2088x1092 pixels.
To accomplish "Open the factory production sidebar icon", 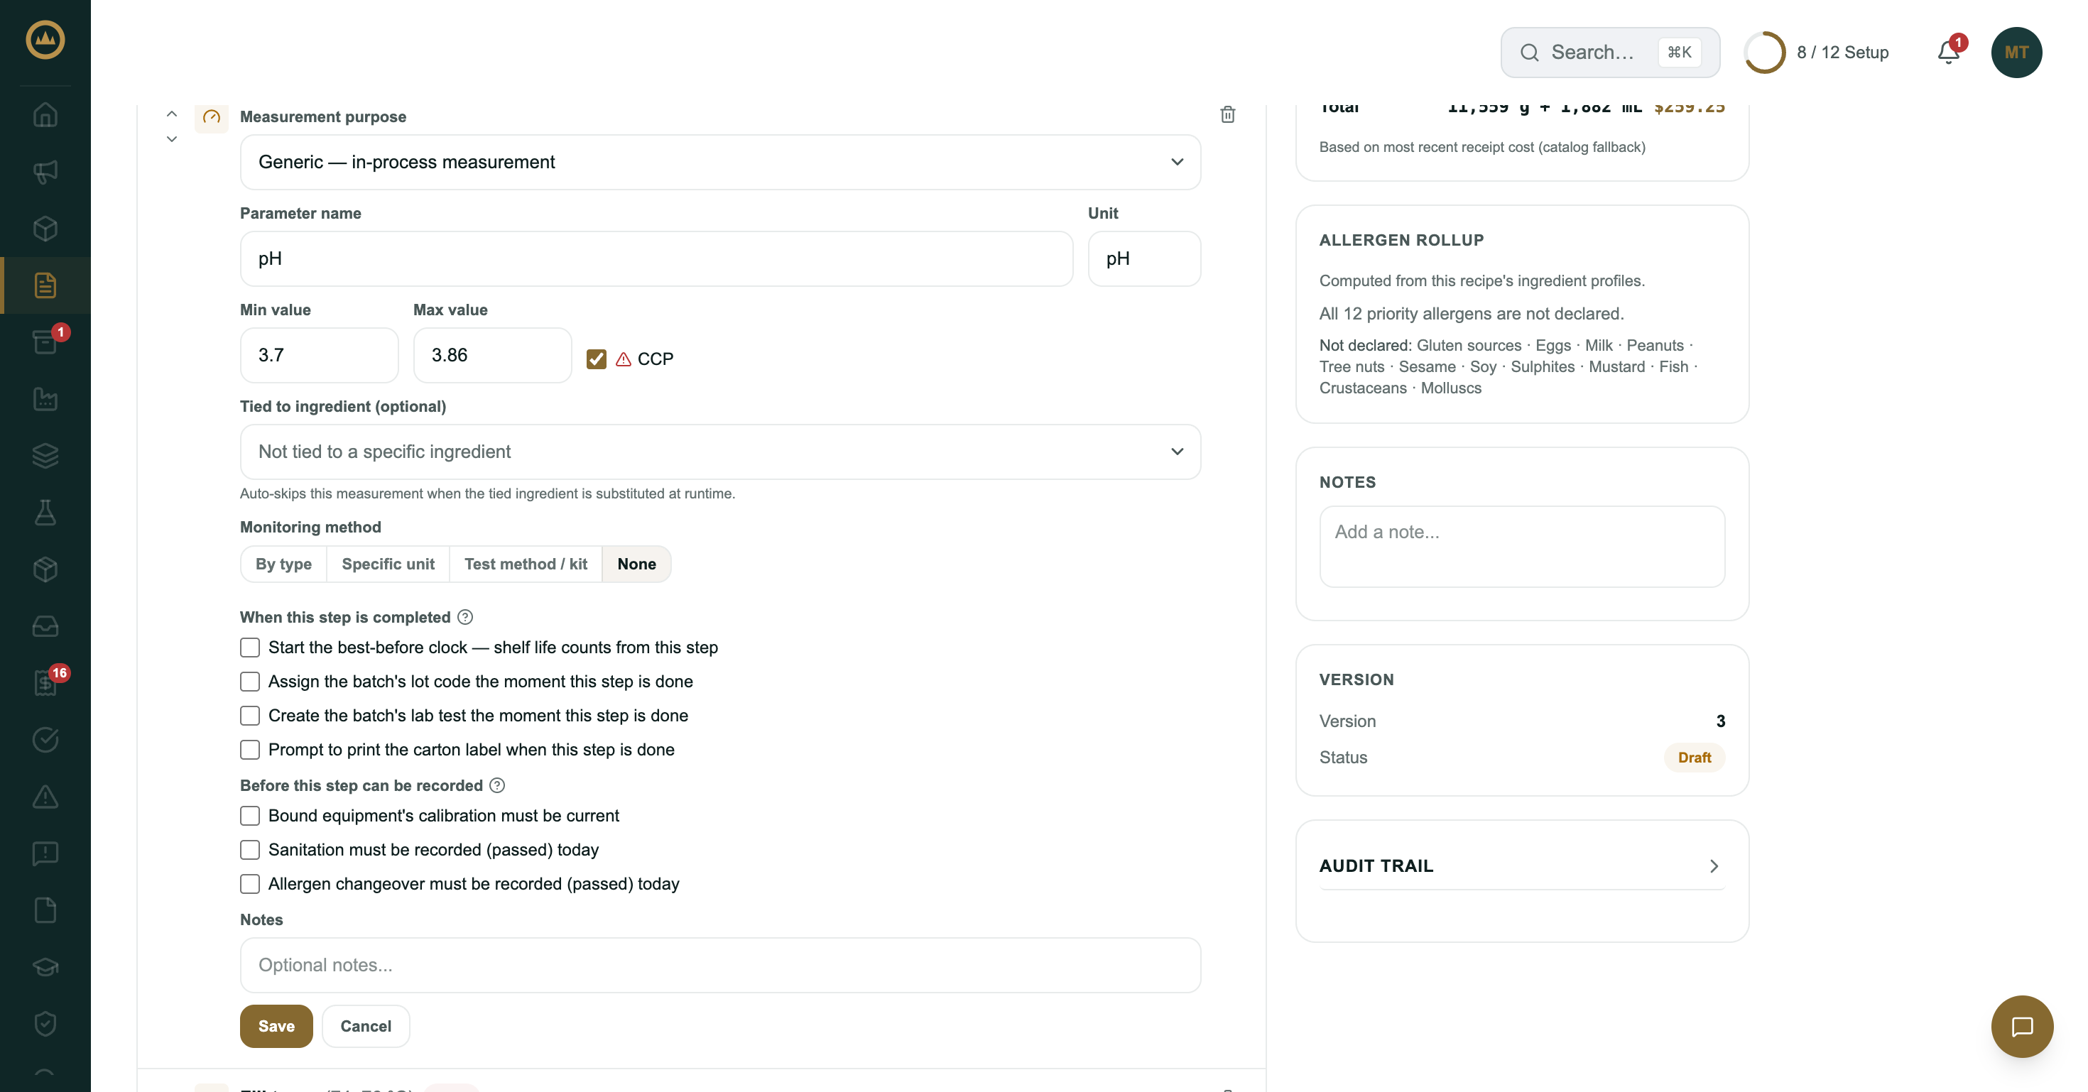I will tap(45, 398).
